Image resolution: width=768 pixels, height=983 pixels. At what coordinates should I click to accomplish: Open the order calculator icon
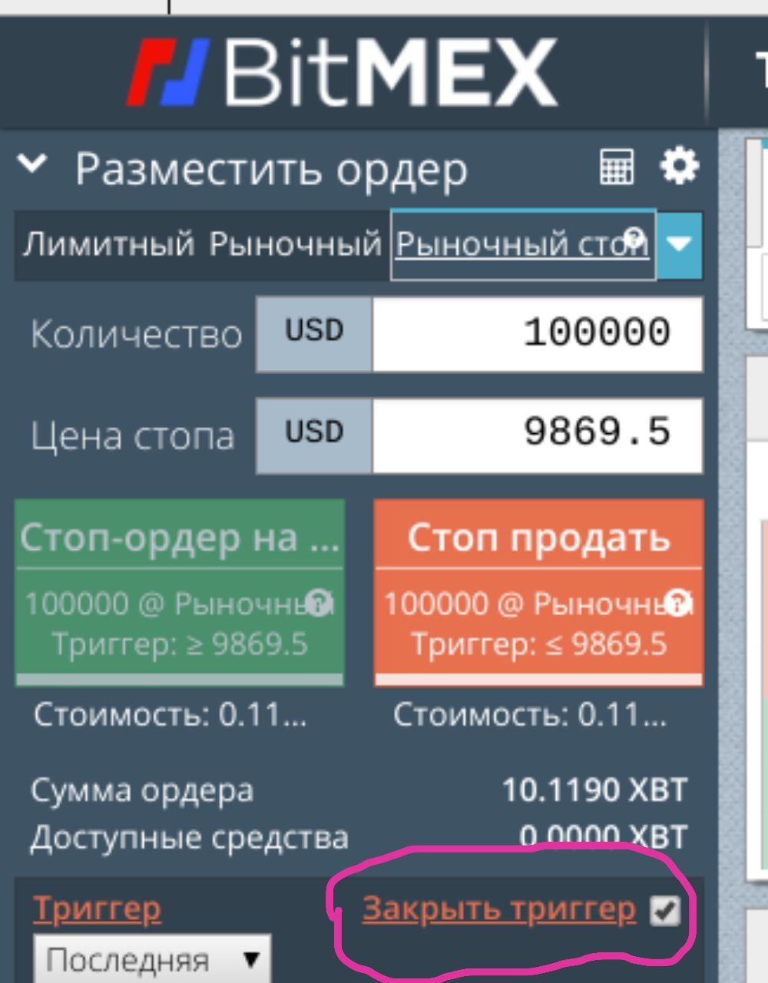point(617,167)
